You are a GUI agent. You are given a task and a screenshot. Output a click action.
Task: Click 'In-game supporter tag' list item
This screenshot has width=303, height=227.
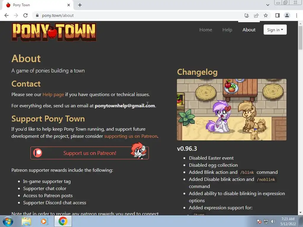coord(47,181)
